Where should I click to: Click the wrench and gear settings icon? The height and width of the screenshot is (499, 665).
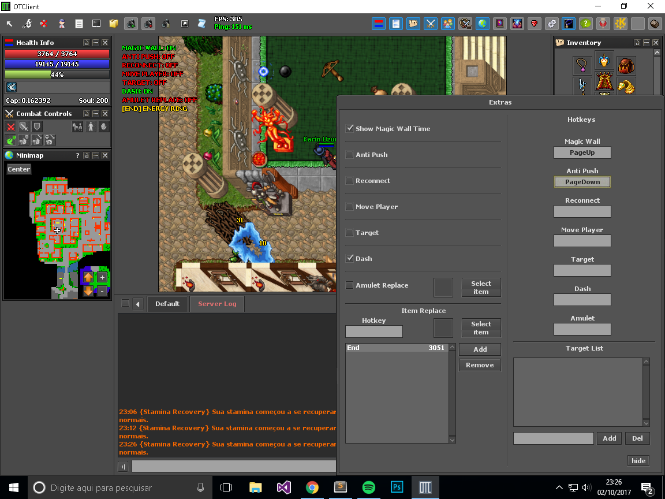coord(27,24)
